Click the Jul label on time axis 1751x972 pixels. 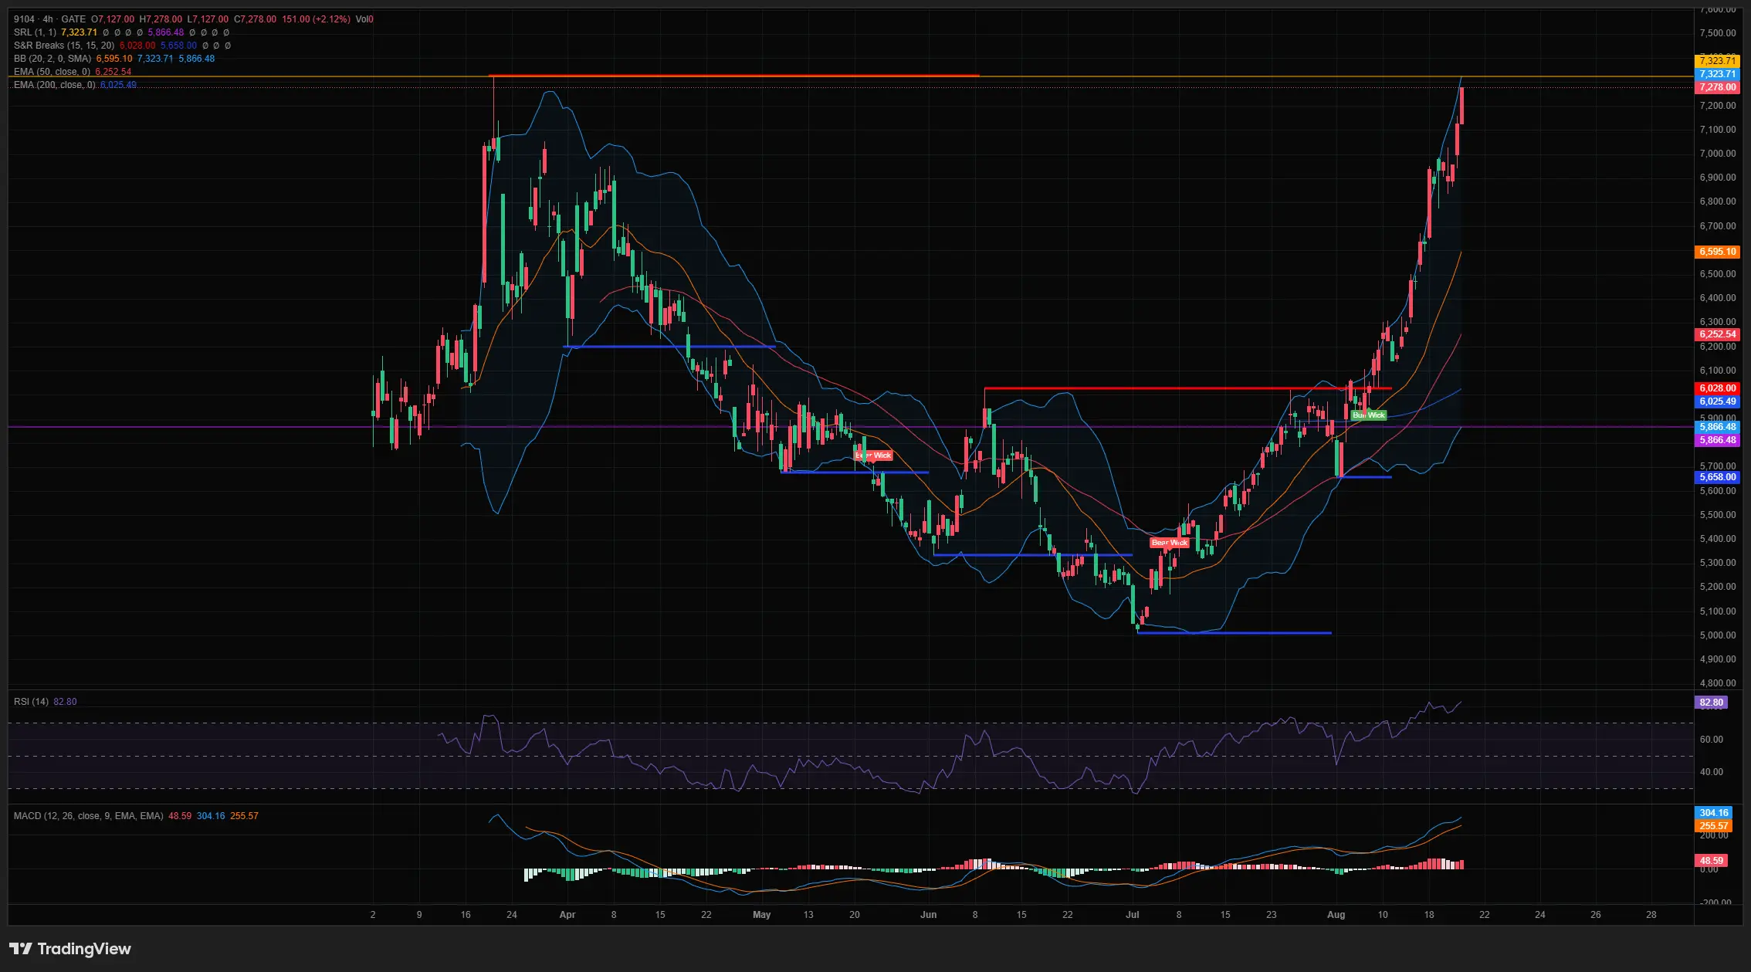click(x=1133, y=915)
